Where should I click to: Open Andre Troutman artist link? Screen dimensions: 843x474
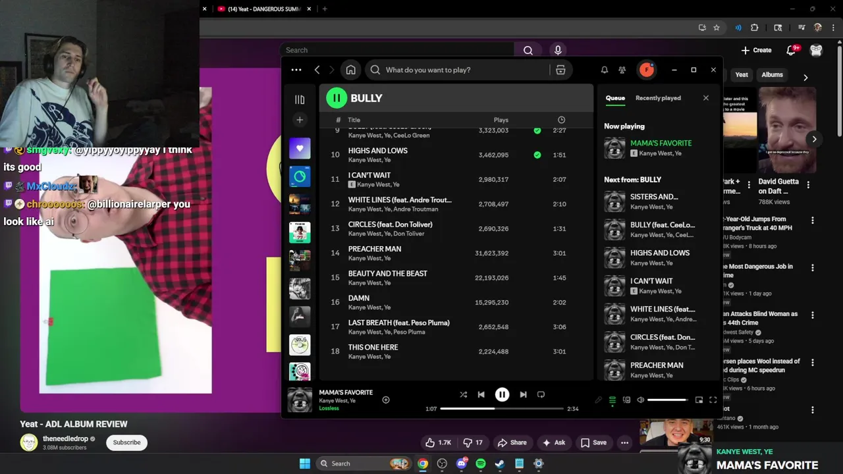tap(415, 209)
